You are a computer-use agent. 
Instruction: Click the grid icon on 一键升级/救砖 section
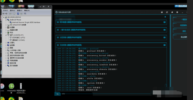click(x=164, y=30)
